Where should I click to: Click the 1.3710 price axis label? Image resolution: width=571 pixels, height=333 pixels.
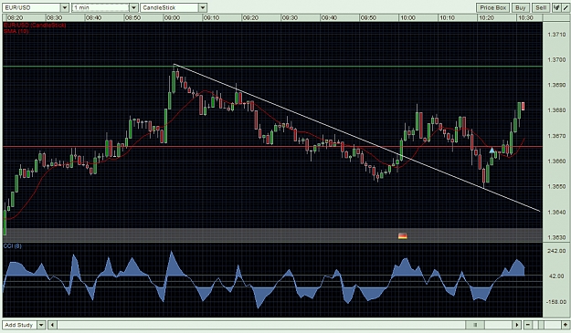coord(556,34)
